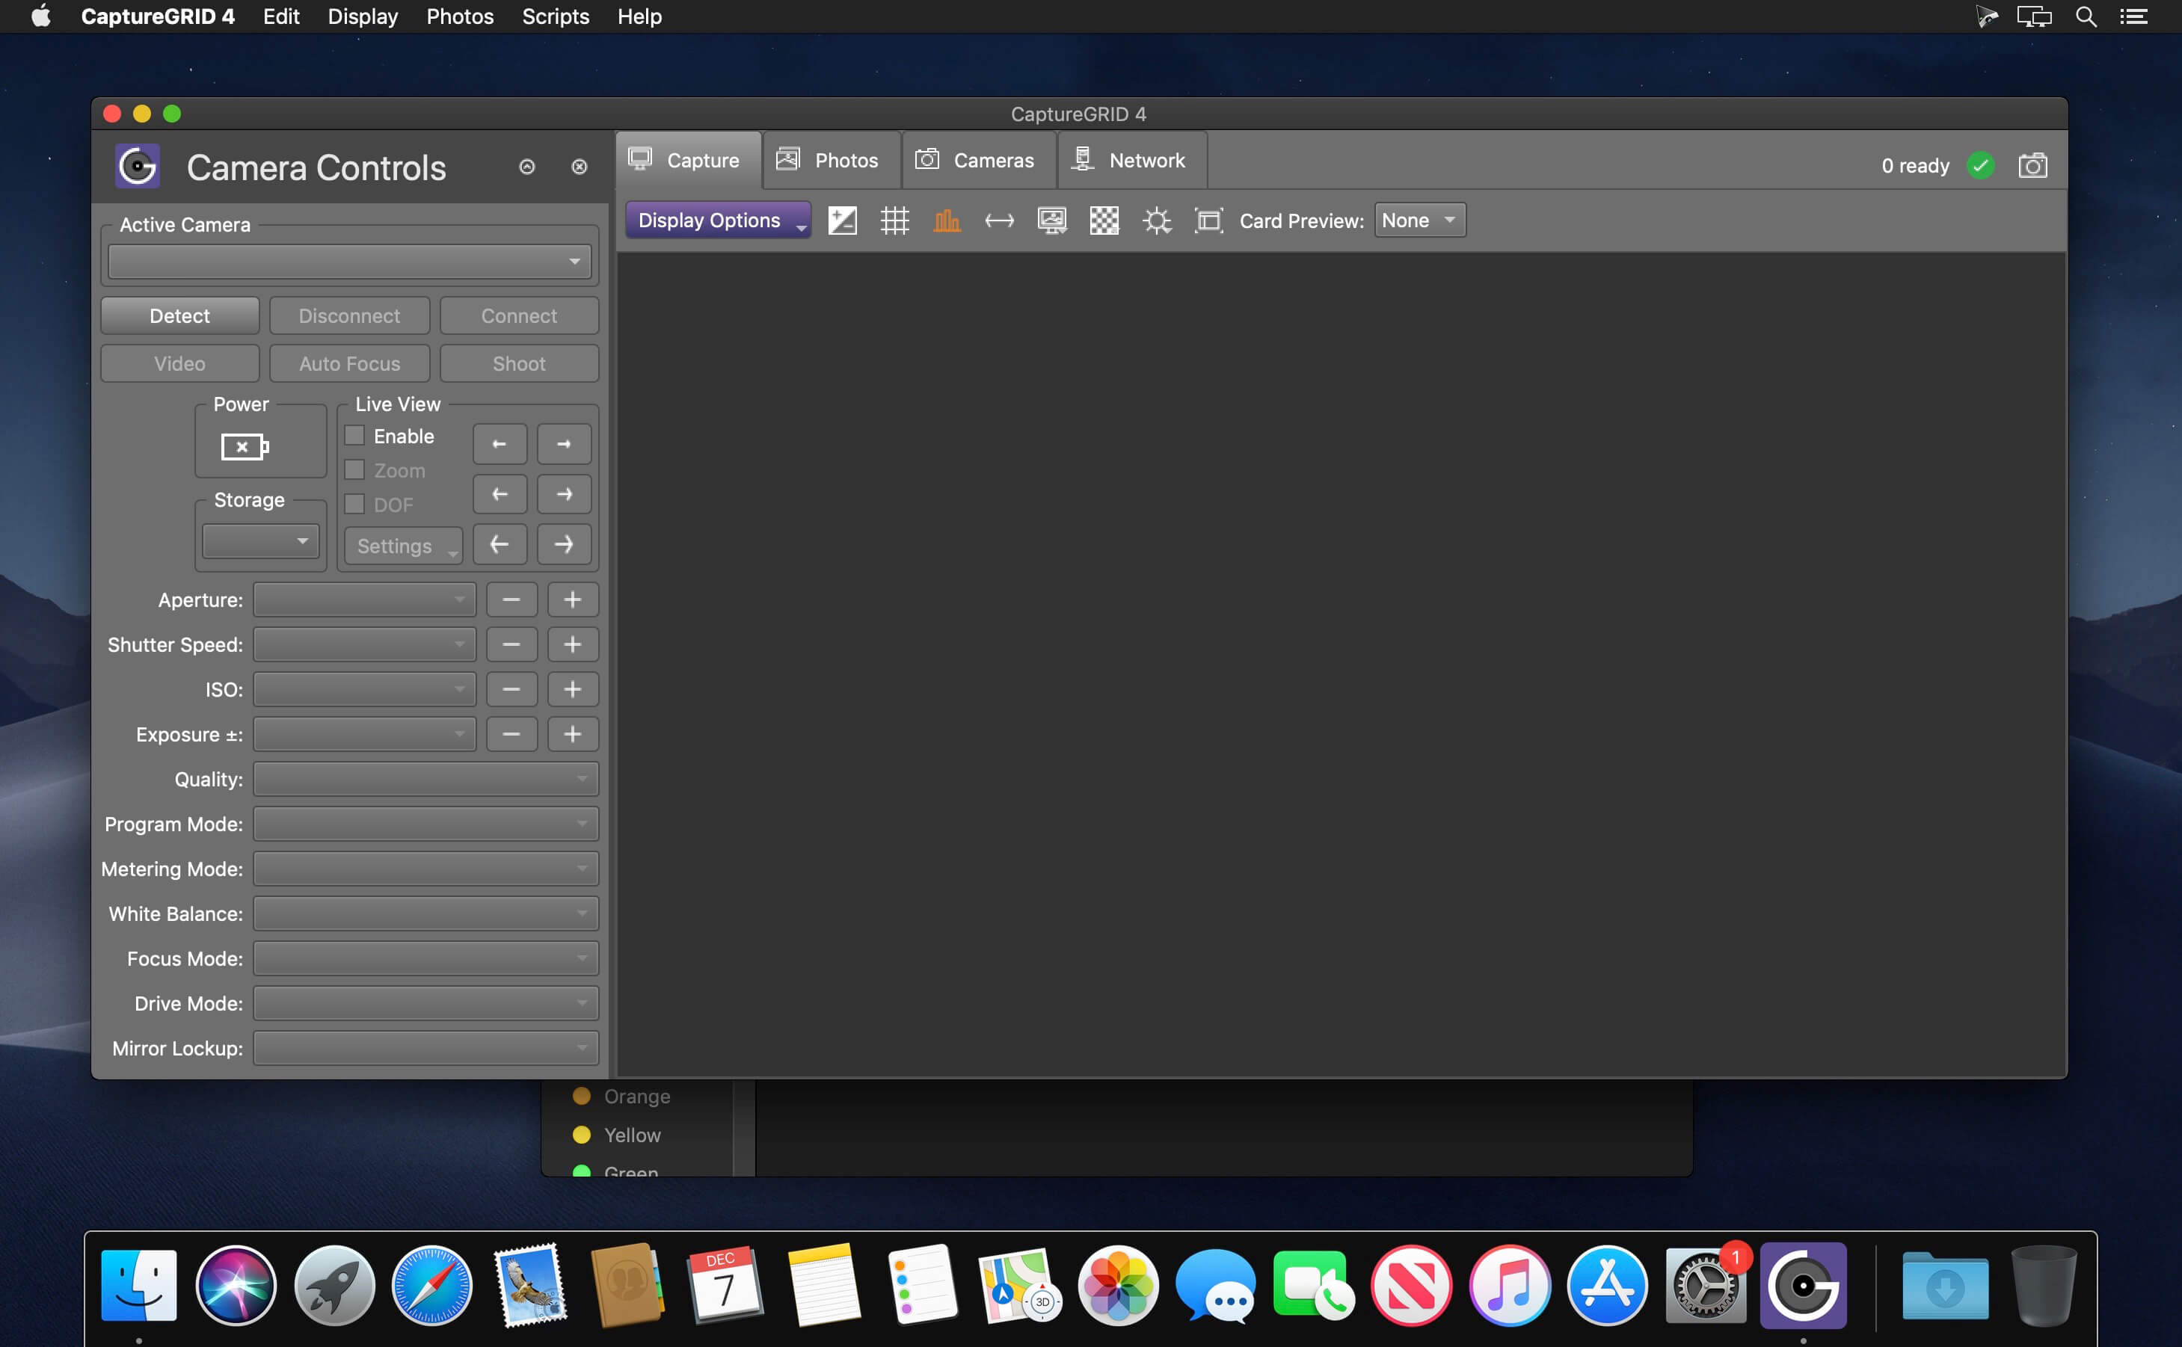Screen dimensions: 2182x1347
Task: Click the horizontal double-arrow flip icon
Action: click(999, 221)
